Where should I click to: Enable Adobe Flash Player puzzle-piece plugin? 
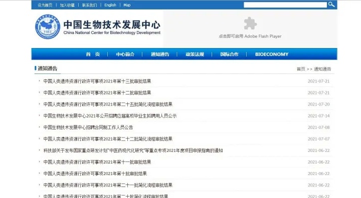250,23
